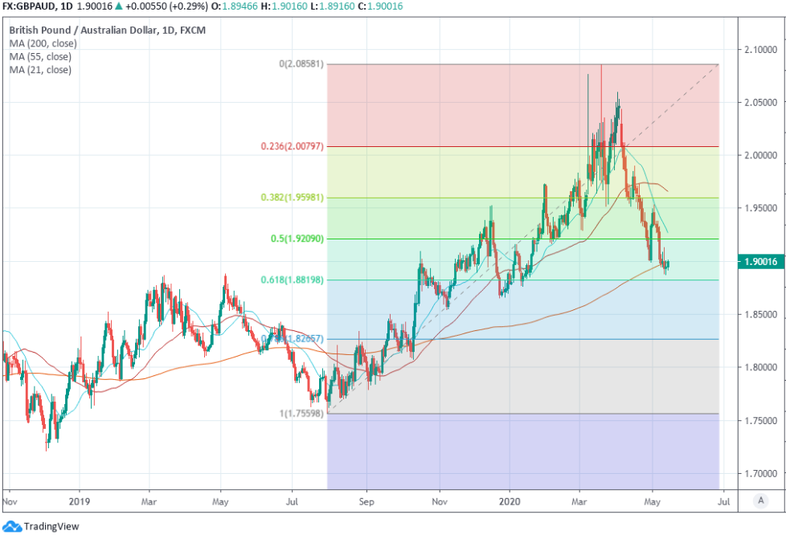Click the 2019 label on time axis
786x535 pixels.
coord(79,500)
